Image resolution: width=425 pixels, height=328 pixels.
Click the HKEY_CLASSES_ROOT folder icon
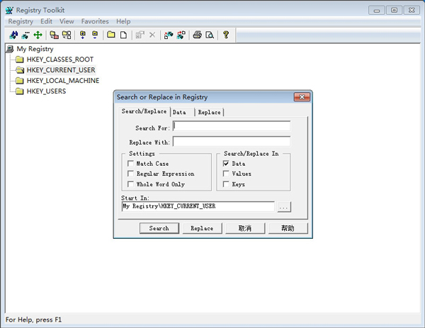[x=20, y=60]
